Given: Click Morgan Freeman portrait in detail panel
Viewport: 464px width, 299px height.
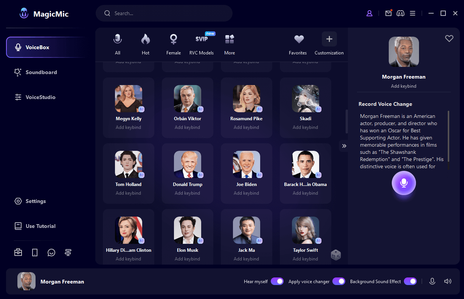Looking at the screenshot, I should click(404, 52).
